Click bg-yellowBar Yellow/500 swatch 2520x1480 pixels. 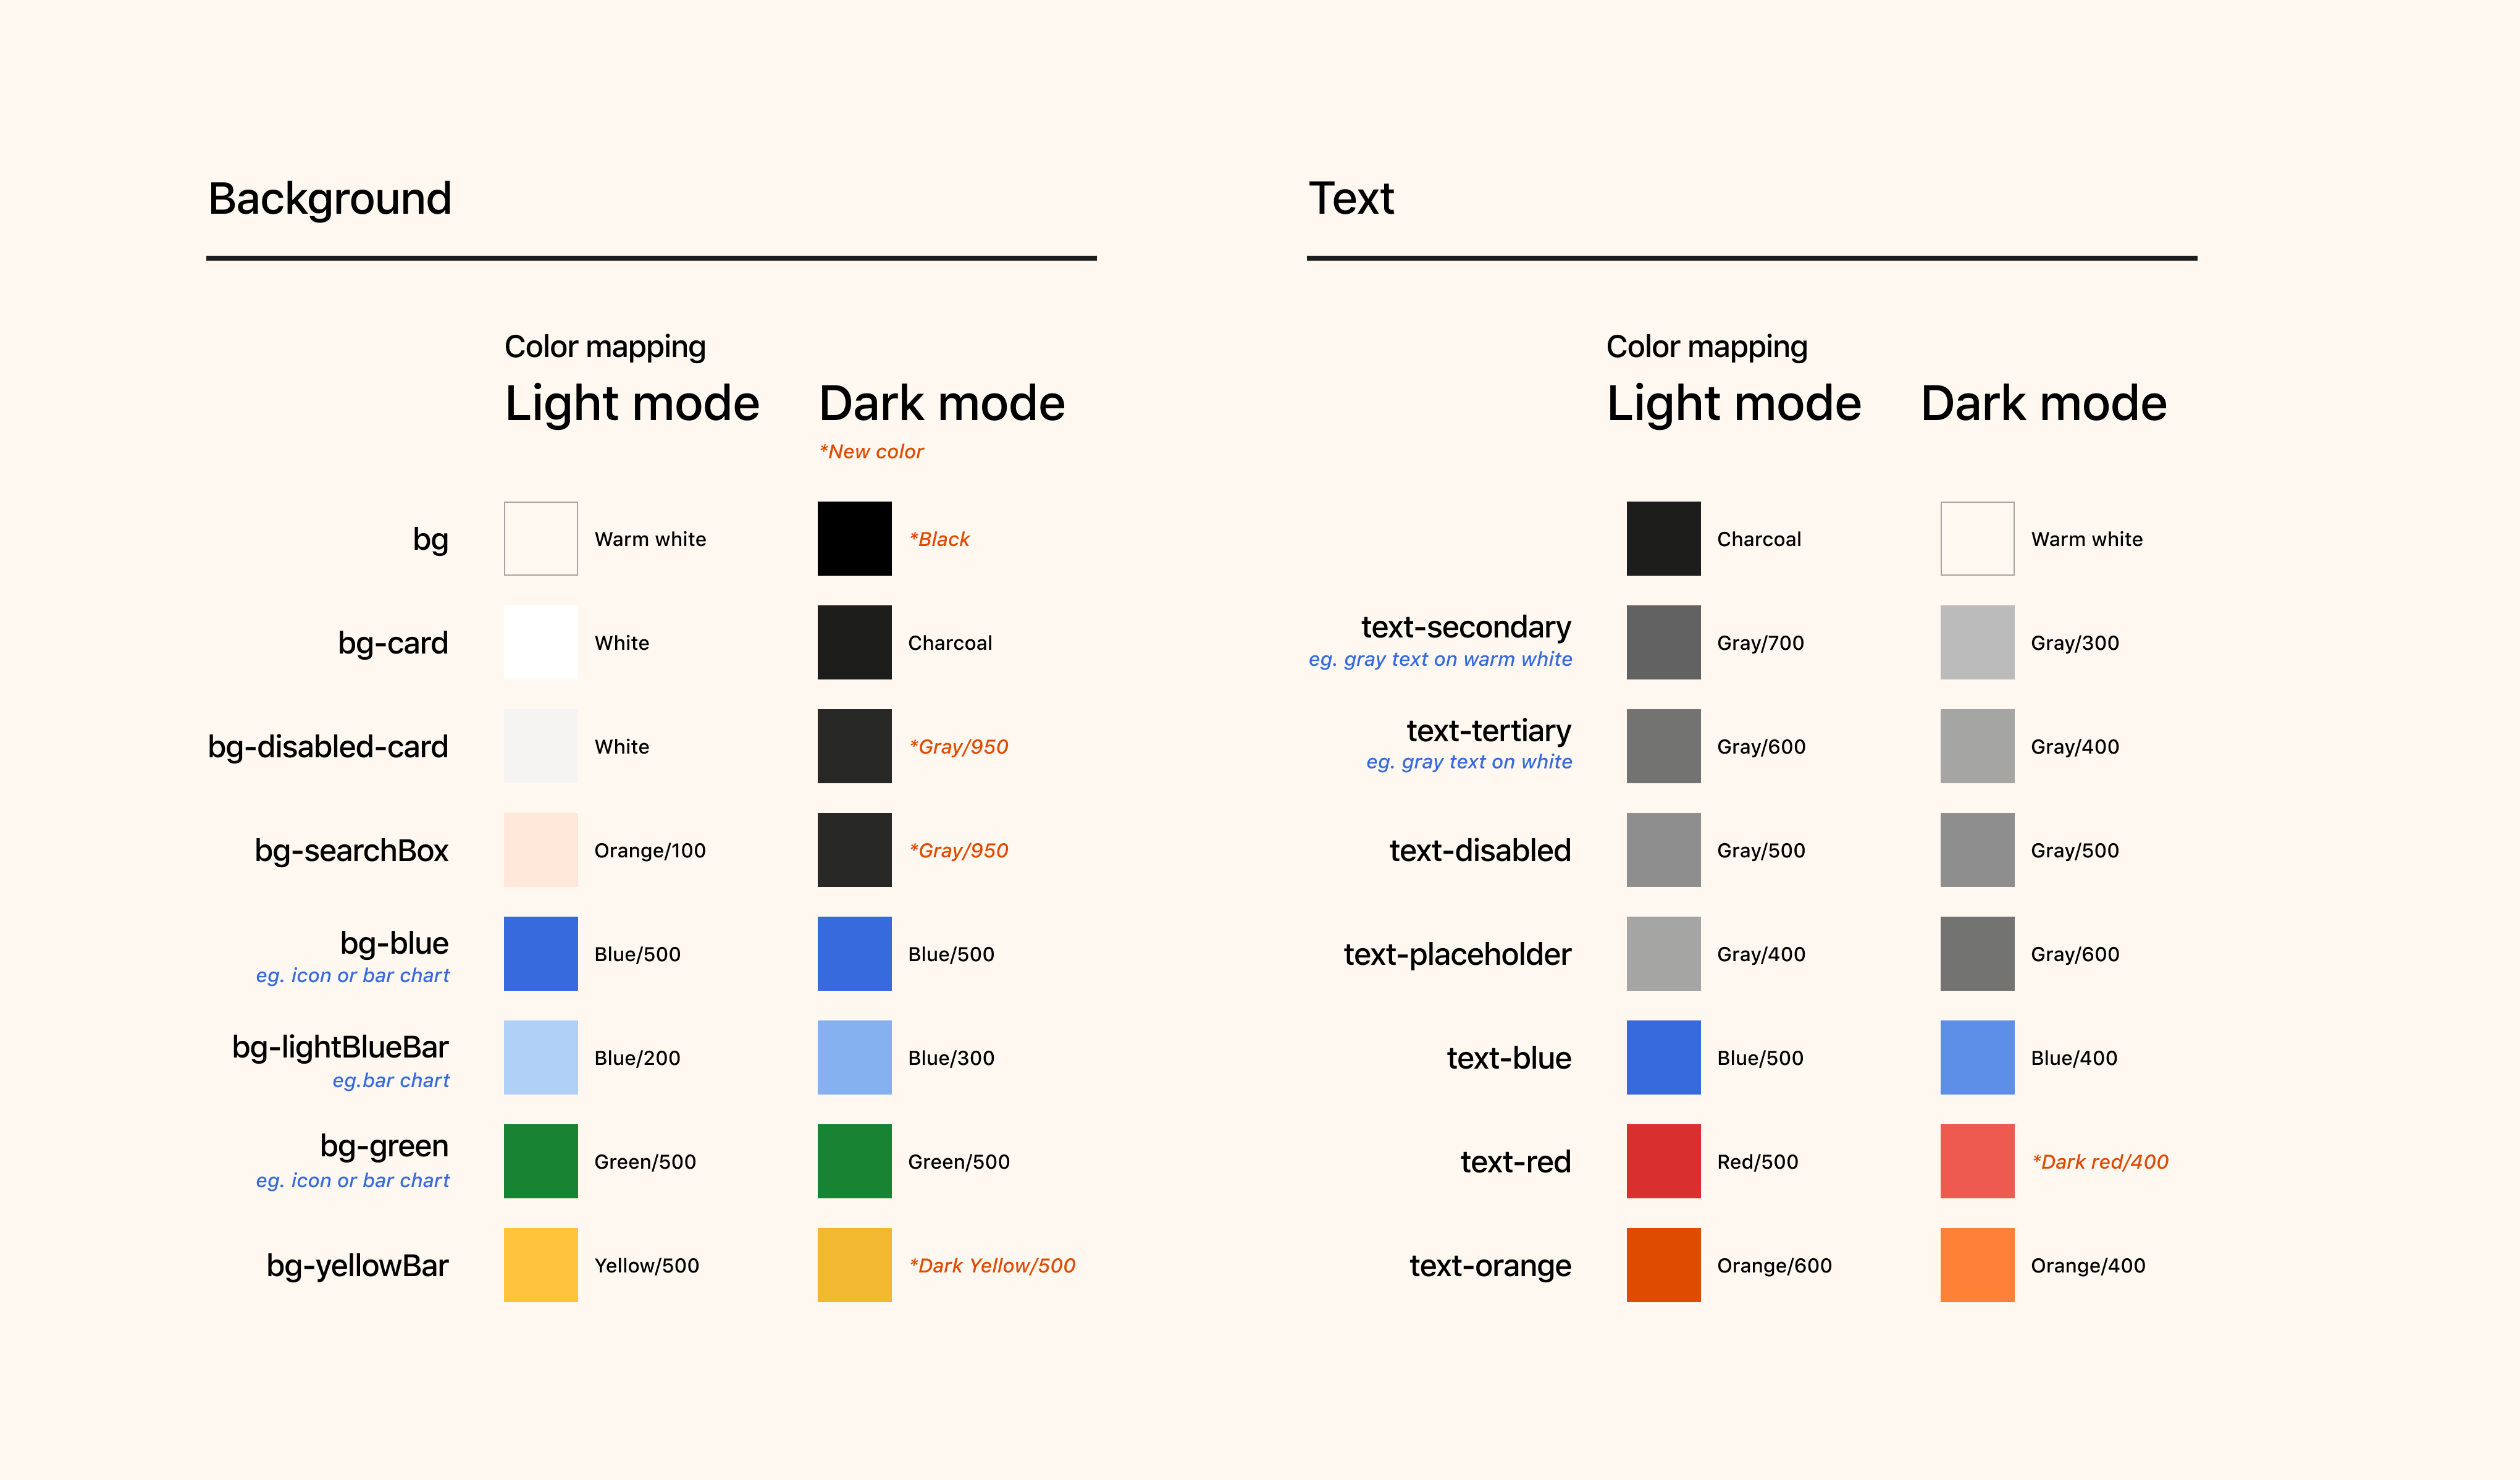(540, 1266)
